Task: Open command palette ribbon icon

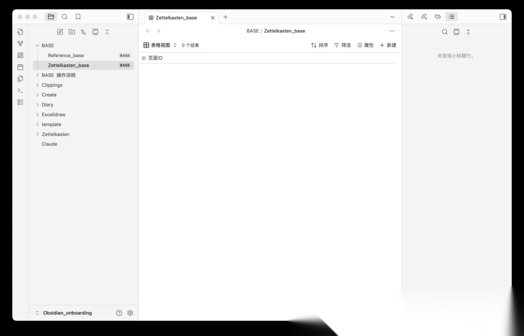Action: 20,91
